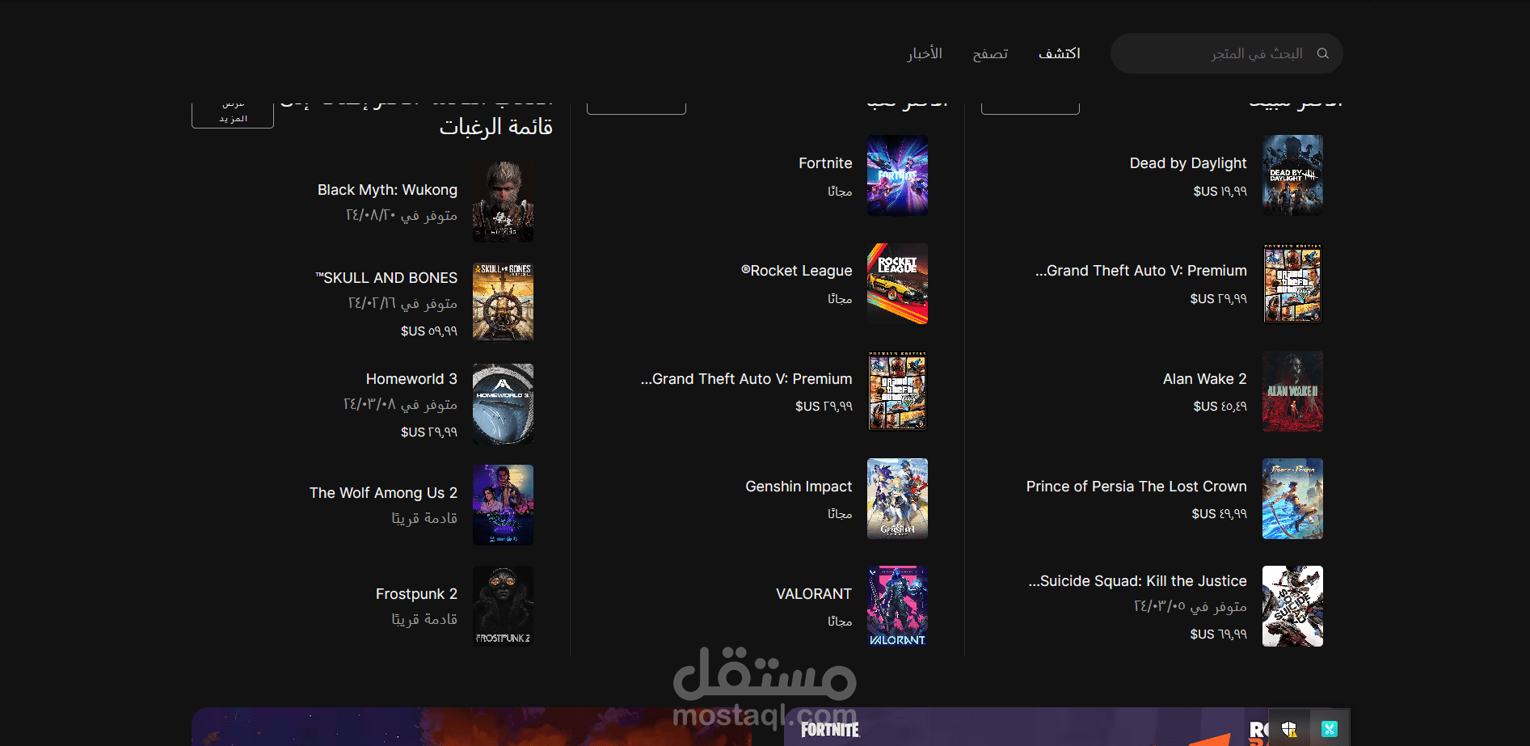The width and height of the screenshot is (1530, 746).
Task: Click the مجانًا label under Rocket League
Action: (840, 299)
